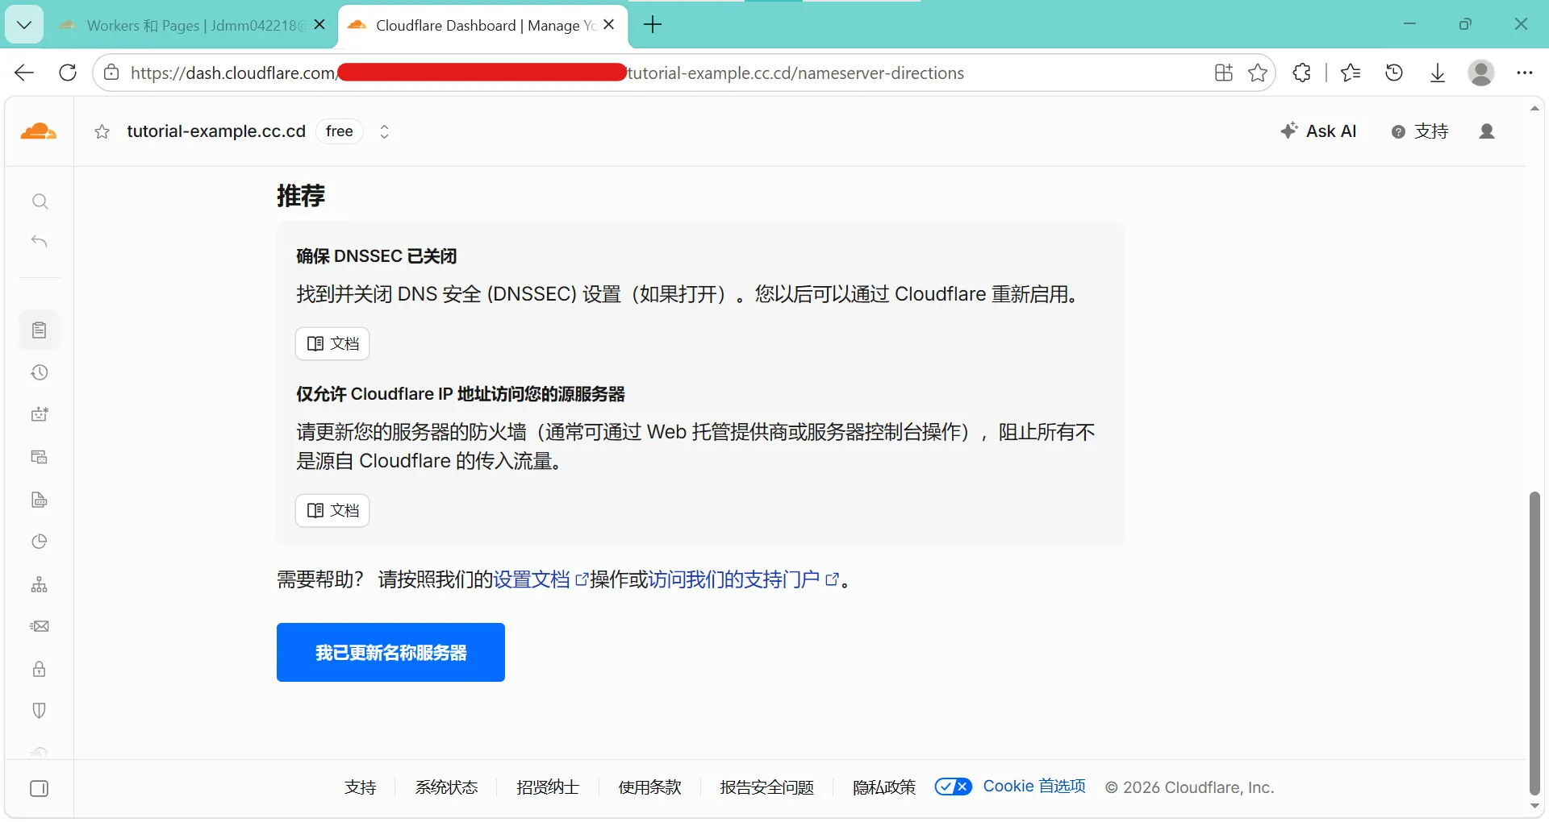
Task: Expand the domain switcher up-down chevron
Action: point(385,131)
